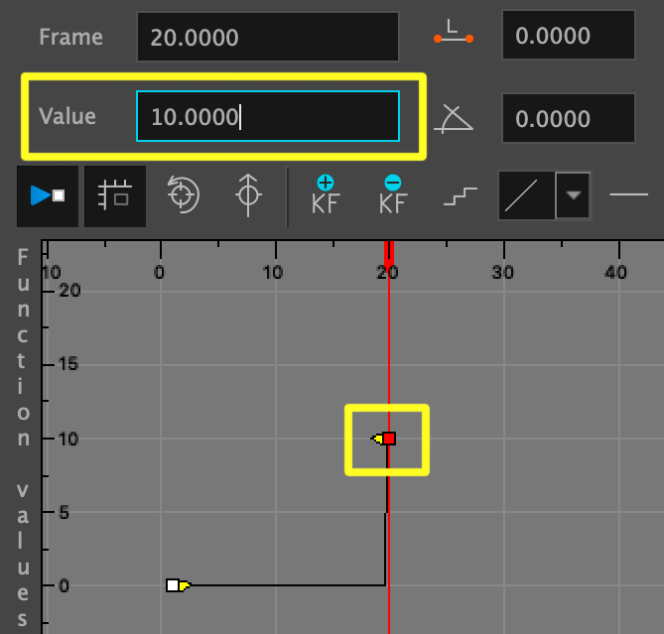Click the handle length icon with orange dots
The width and height of the screenshot is (664, 634).
click(x=453, y=36)
